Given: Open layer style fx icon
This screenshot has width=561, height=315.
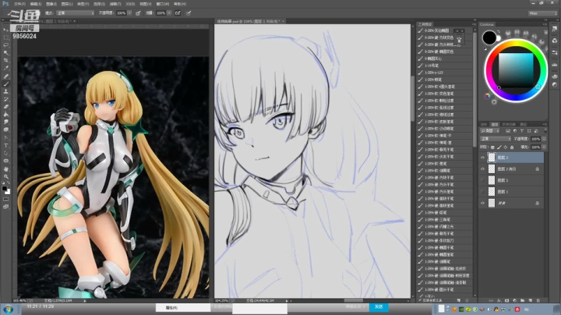Looking at the screenshot, I should 499,300.
